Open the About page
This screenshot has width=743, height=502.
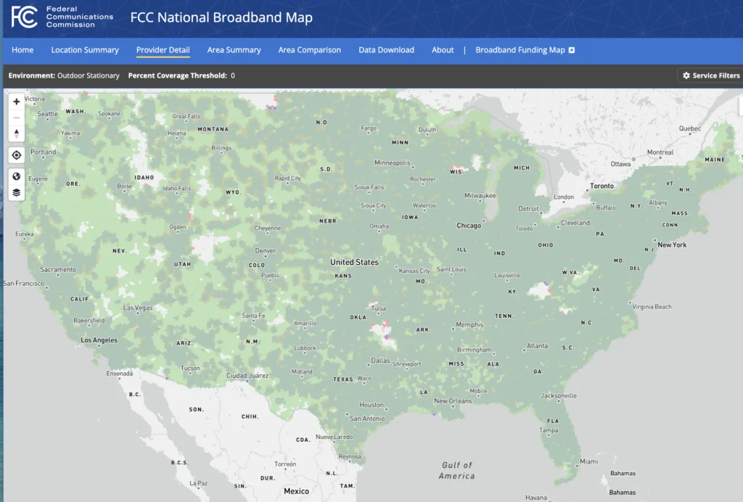pos(443,50)
